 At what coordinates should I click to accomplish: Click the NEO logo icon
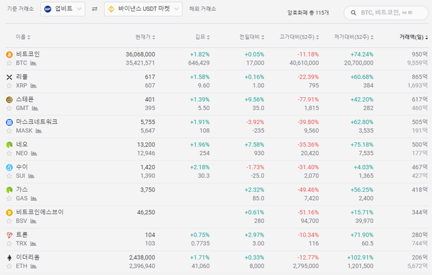click(9, 145)
